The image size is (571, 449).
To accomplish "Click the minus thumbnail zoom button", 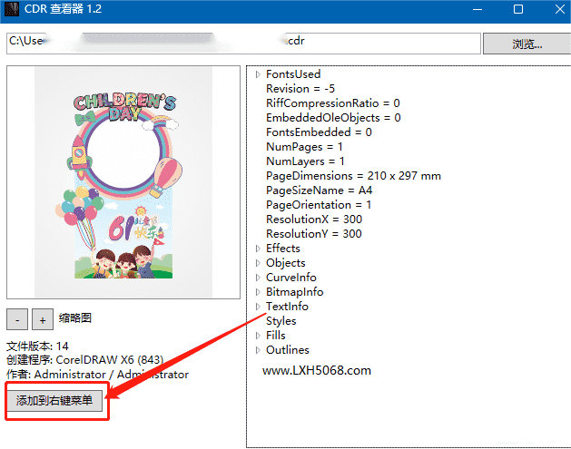I will [17, 319].
